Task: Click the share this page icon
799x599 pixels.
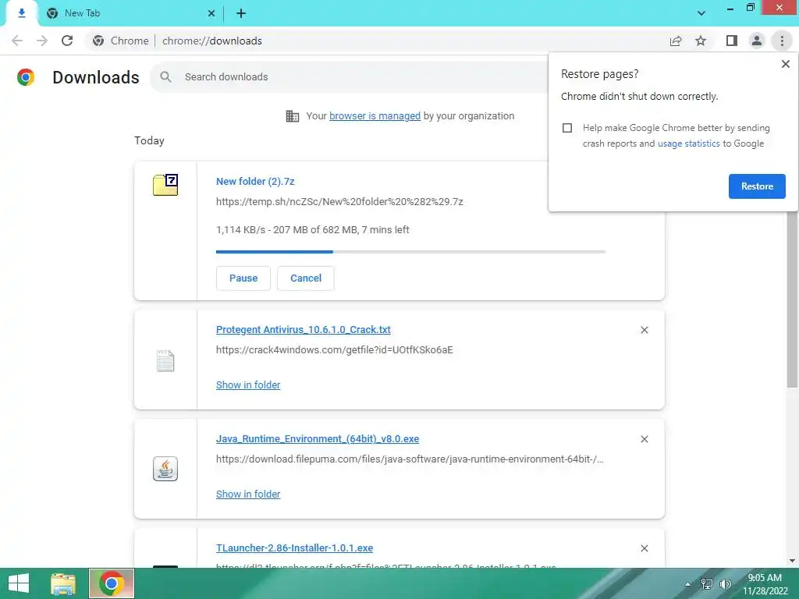Action: [x=676, y=41]
